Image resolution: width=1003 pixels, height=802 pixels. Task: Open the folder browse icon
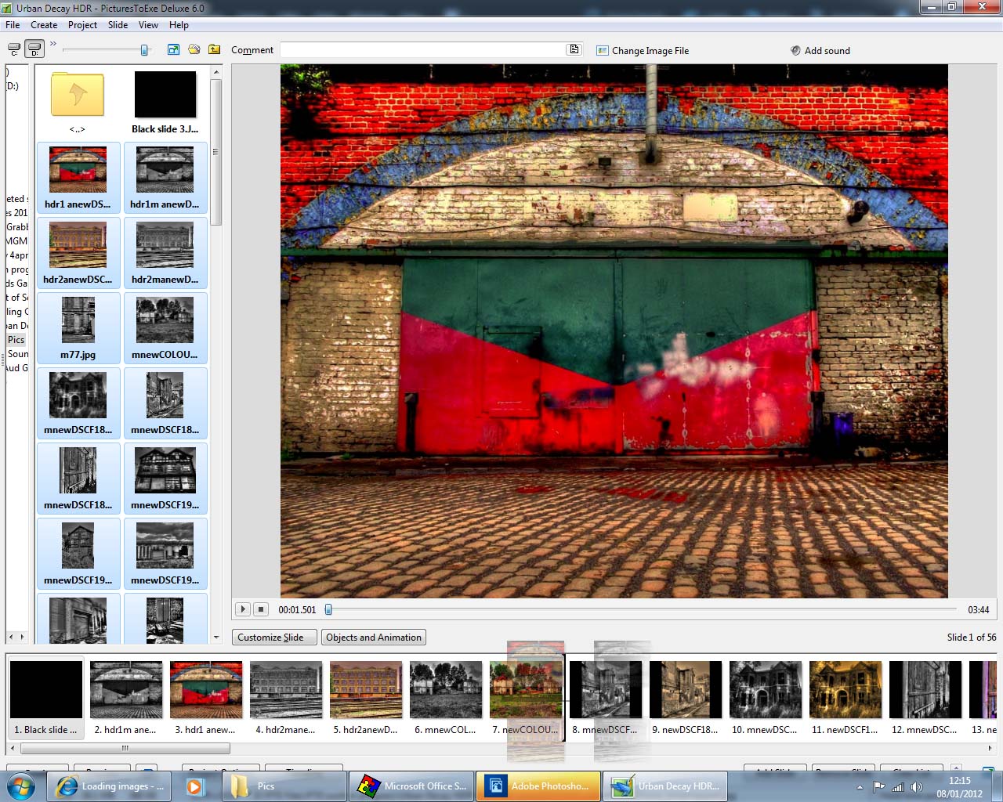click(194, 49)
